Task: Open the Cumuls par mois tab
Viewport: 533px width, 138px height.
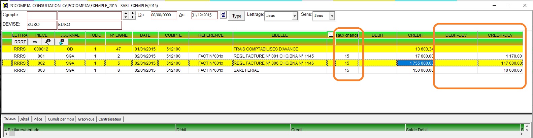Action: 61,119
